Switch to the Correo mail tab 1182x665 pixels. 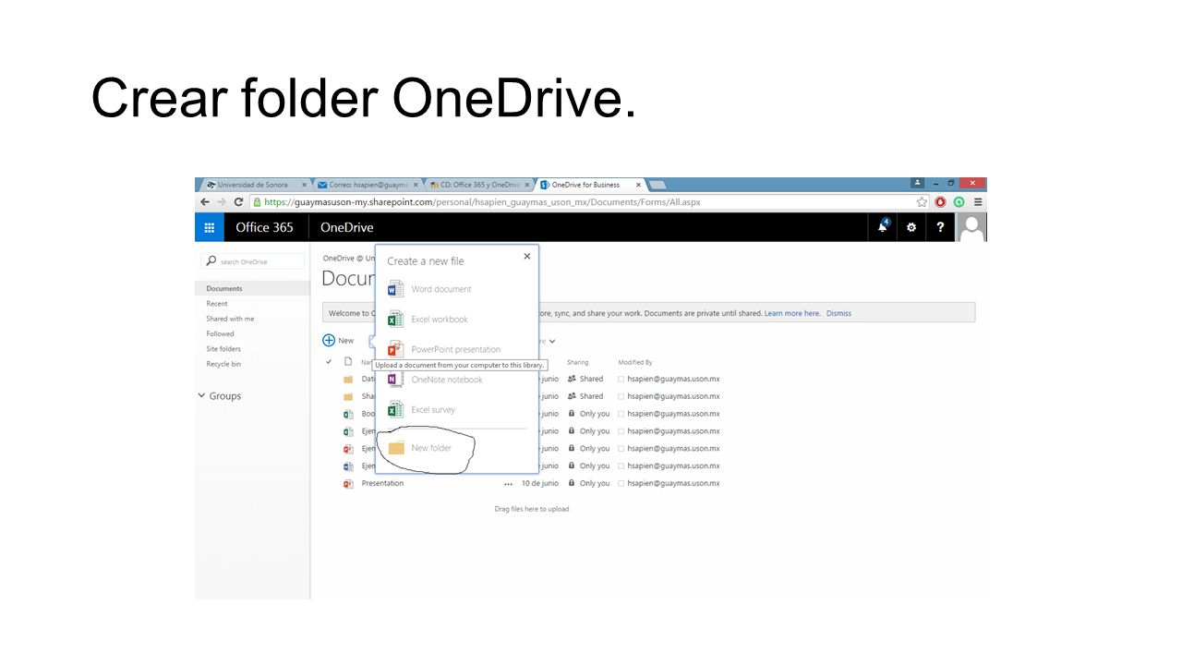[x=369, y=185]
